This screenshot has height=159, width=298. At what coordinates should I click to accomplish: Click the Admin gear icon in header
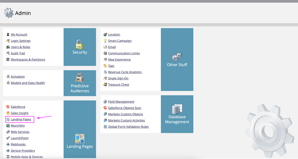pos(9,13)
